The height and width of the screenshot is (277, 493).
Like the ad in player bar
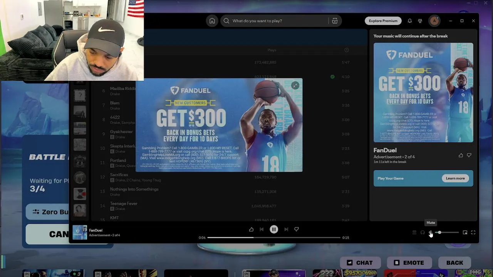click(x=251, y=229)
